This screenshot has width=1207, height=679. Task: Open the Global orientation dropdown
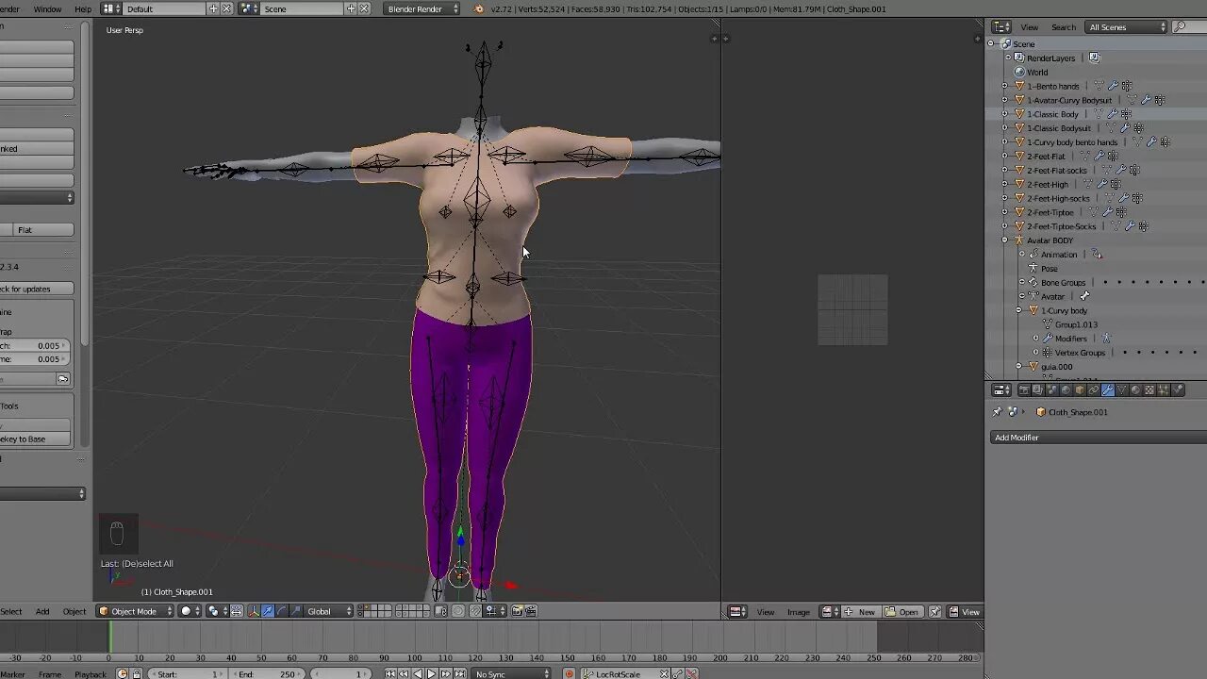[329, 611]
